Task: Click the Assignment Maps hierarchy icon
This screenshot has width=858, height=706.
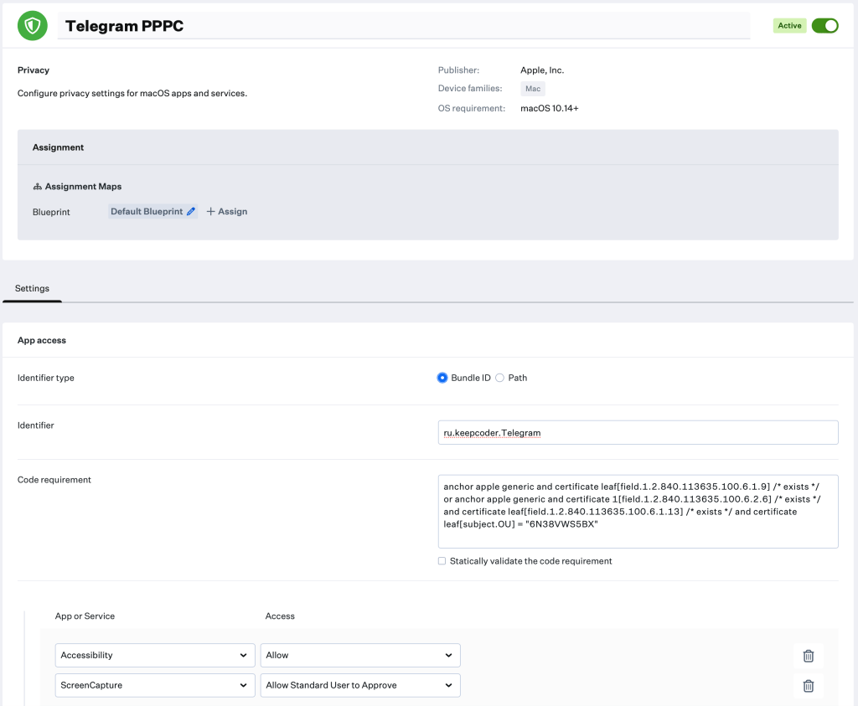Action: pos(37,187)
